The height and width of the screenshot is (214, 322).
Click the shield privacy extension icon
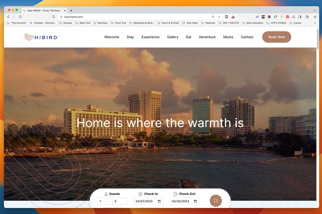[x=226, y=17]
